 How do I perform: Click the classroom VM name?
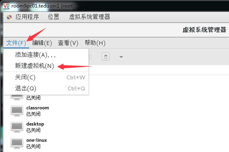pos(38,108)
